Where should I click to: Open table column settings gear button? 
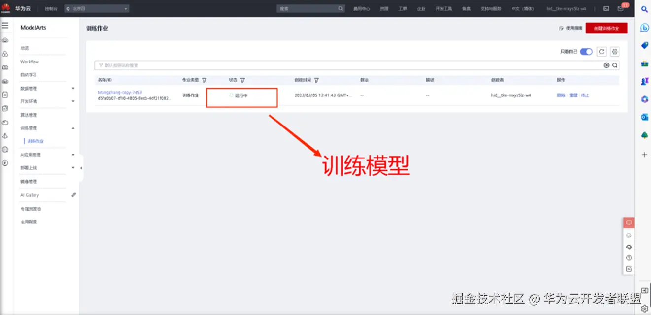point(615,52)
